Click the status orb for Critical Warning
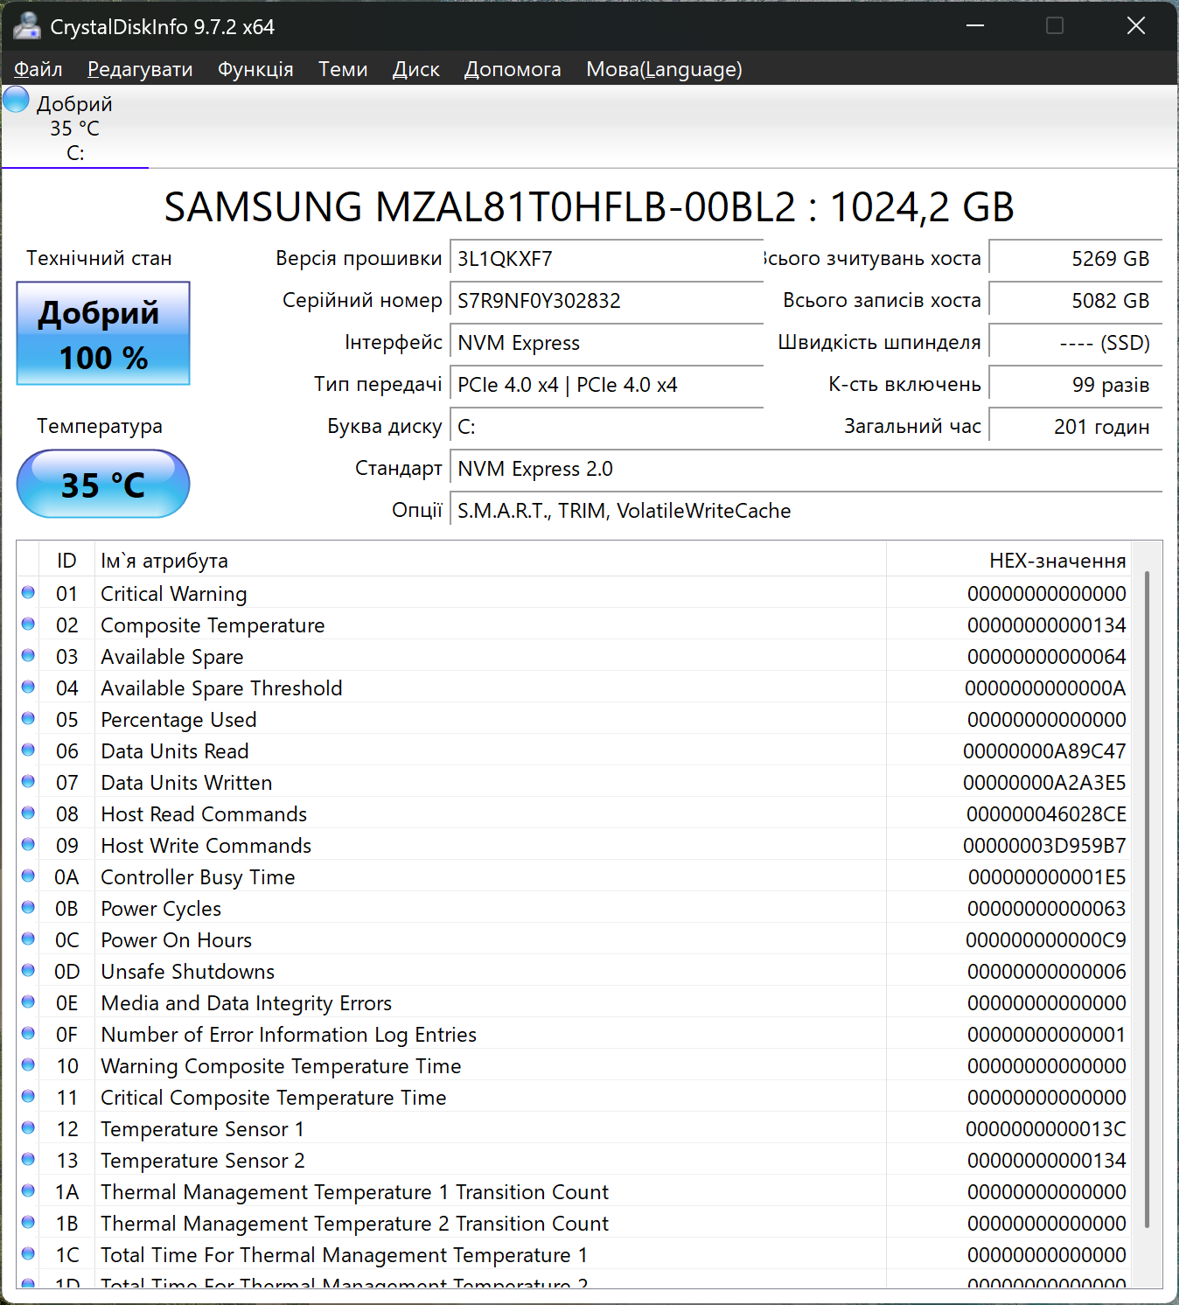The height and width of the screenshot is (1305, 1179). click(x=28, y=593)
